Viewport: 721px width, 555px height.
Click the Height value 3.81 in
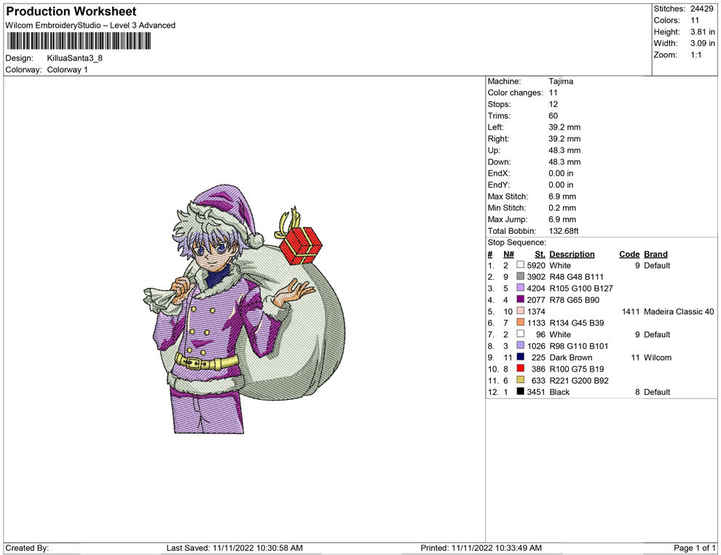(703, 32)
